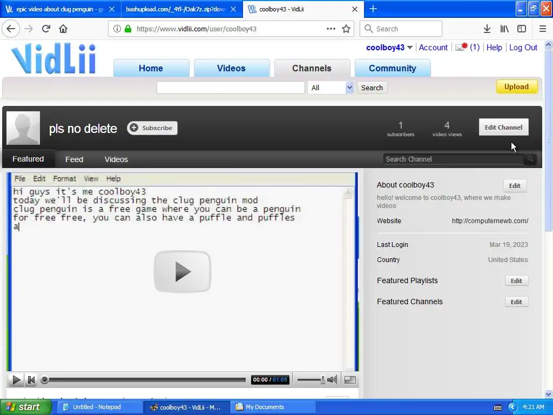Click the Log Out link

pos(523,48)
